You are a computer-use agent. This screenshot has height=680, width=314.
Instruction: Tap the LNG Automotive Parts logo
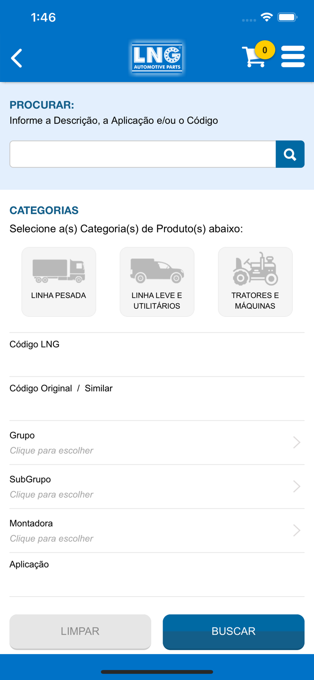point(157,58)
